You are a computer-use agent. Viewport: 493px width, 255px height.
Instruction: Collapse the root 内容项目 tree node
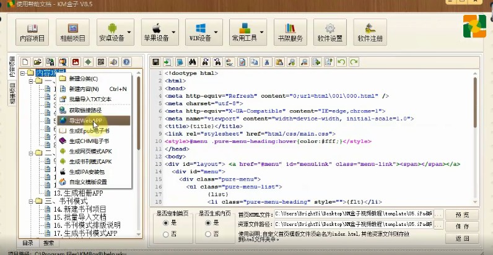[x=22, y=73]
